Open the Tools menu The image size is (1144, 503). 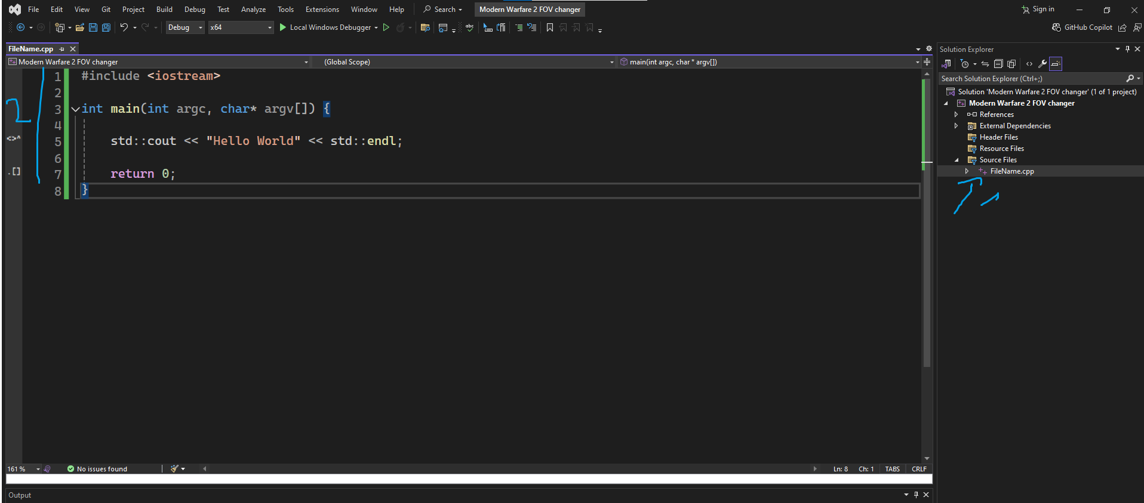pyautogui.click(x=285, y=10)
